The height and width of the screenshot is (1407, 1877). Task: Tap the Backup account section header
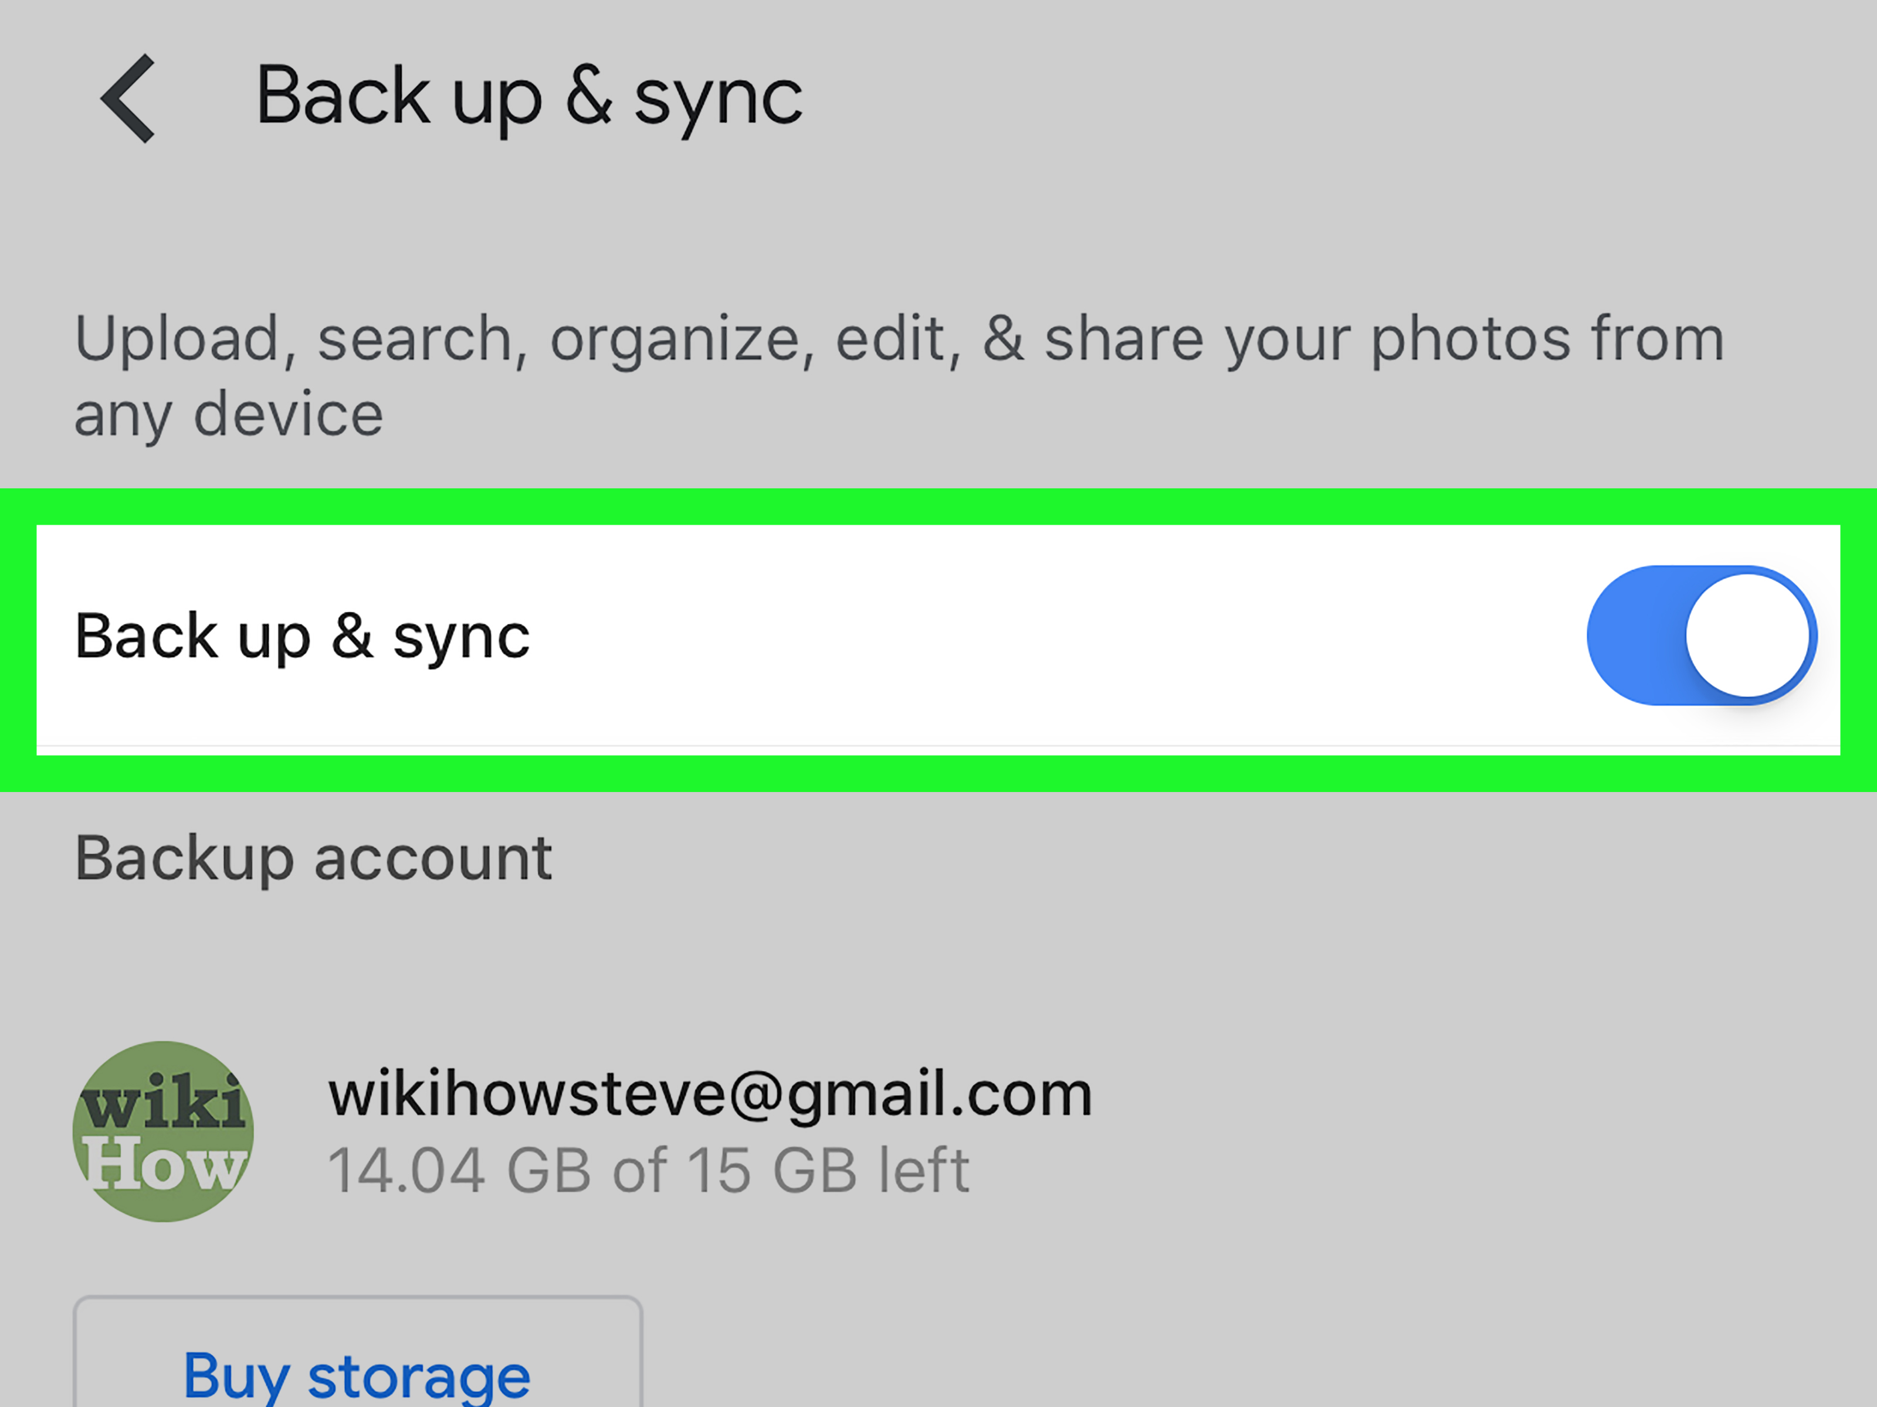pyautogui.click(x=313, y=858)
